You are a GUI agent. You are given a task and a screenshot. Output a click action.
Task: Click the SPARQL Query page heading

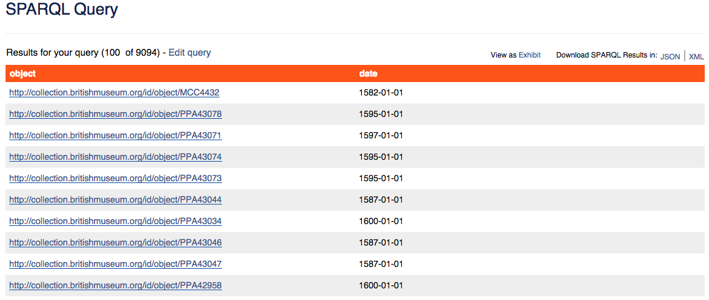click(62, 10)
